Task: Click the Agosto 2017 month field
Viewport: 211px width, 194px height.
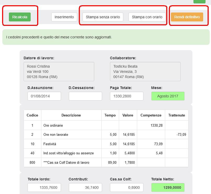Action: pos(168,96)
